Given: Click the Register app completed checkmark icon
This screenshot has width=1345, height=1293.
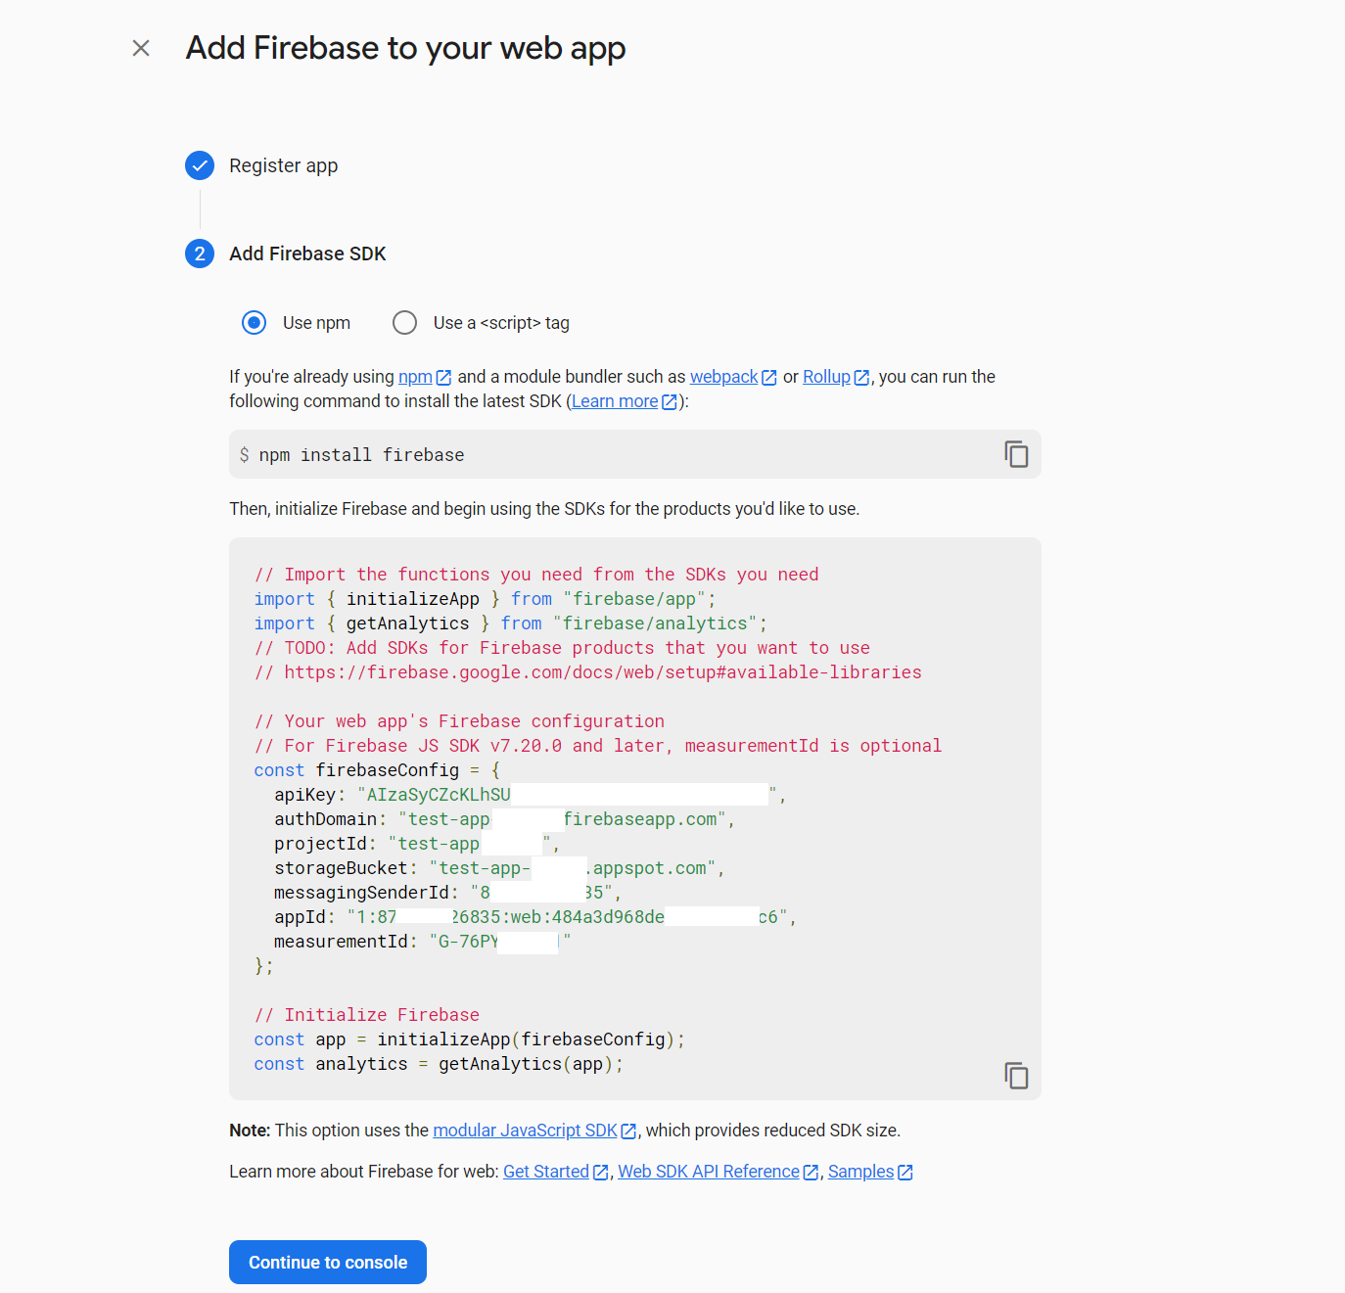Looking at the screenshot, I should coord(200,165).
